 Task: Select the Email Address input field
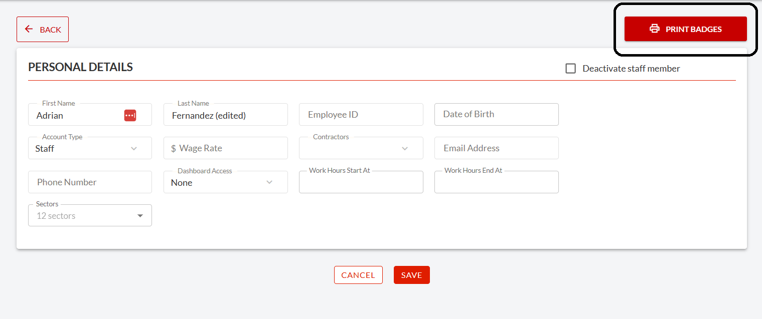496,148
